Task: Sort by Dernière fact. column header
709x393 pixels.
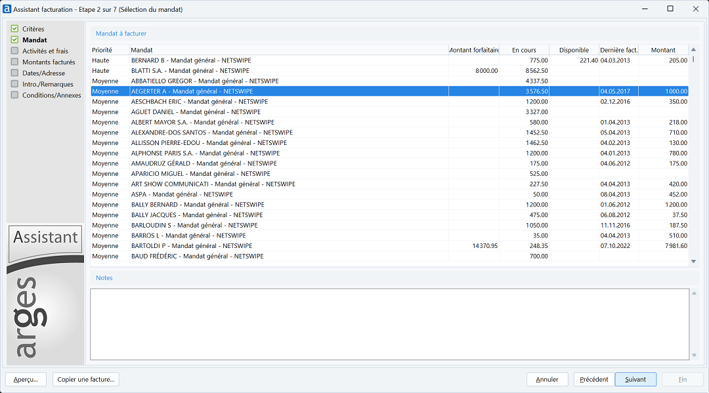Action: click(x=618, y=50)
